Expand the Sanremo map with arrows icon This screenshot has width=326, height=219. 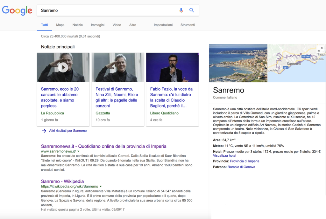tap(320, 49)
